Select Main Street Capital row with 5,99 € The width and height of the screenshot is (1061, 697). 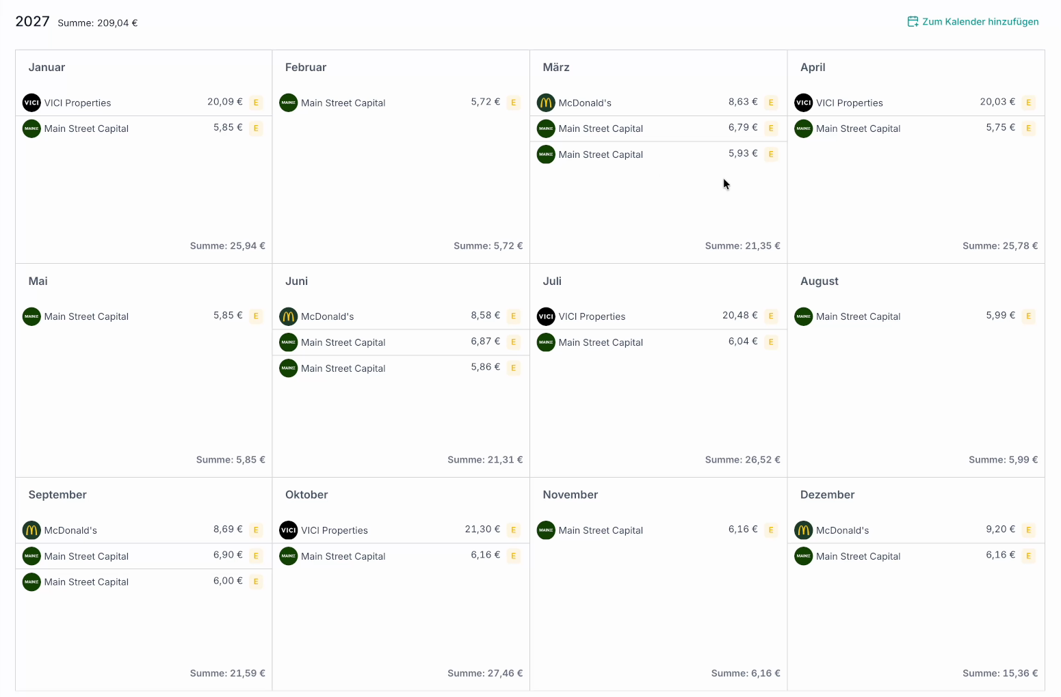916,316
